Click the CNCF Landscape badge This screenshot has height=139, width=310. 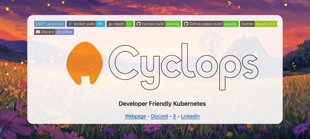pos(50,24)
